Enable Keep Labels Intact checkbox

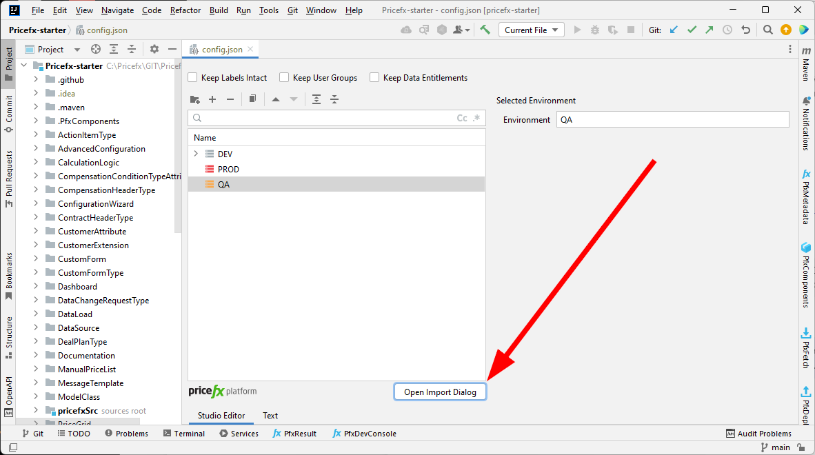(x=193, y=78)
